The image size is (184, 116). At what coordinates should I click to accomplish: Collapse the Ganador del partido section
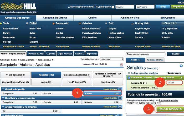tap(3, 89)
